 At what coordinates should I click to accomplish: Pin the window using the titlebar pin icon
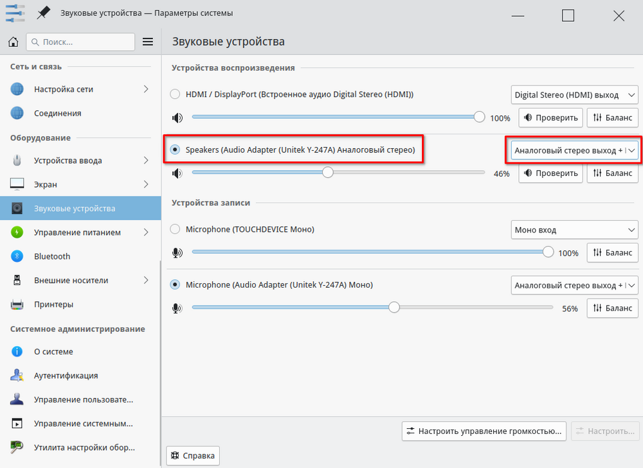44,13
